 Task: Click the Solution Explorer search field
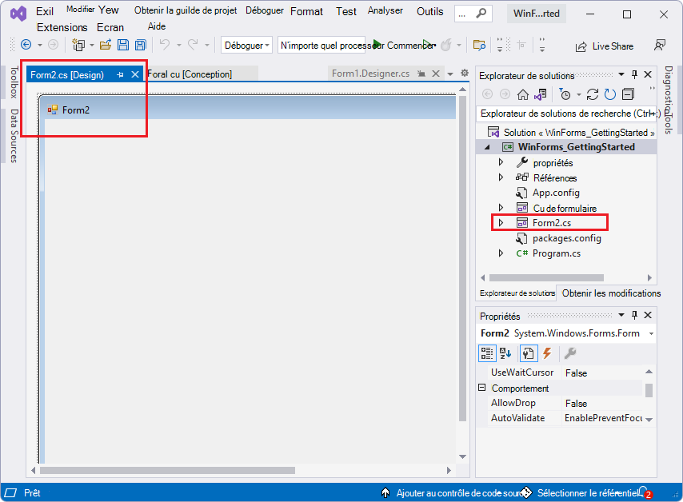pos(566,114)
